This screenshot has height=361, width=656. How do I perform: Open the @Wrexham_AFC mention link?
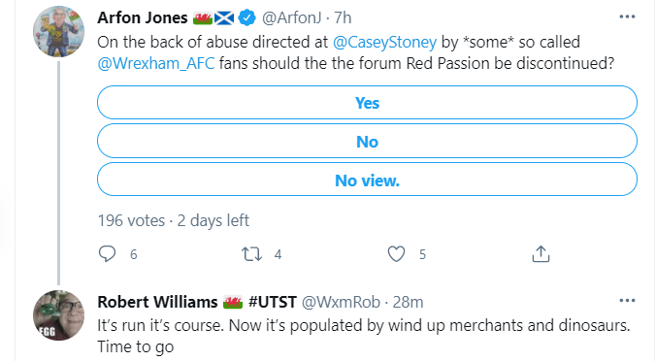[155, 63]
